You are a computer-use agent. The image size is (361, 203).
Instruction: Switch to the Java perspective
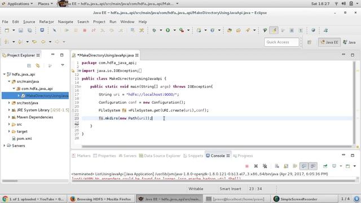[349, 42]
